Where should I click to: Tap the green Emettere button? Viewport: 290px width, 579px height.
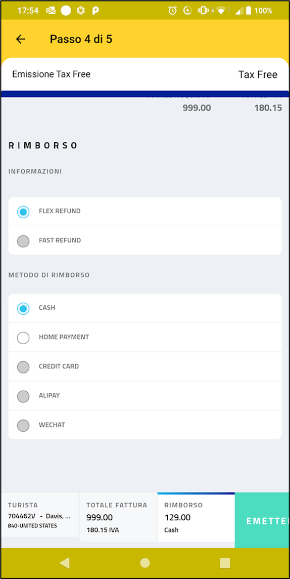[x=262, y=520]
